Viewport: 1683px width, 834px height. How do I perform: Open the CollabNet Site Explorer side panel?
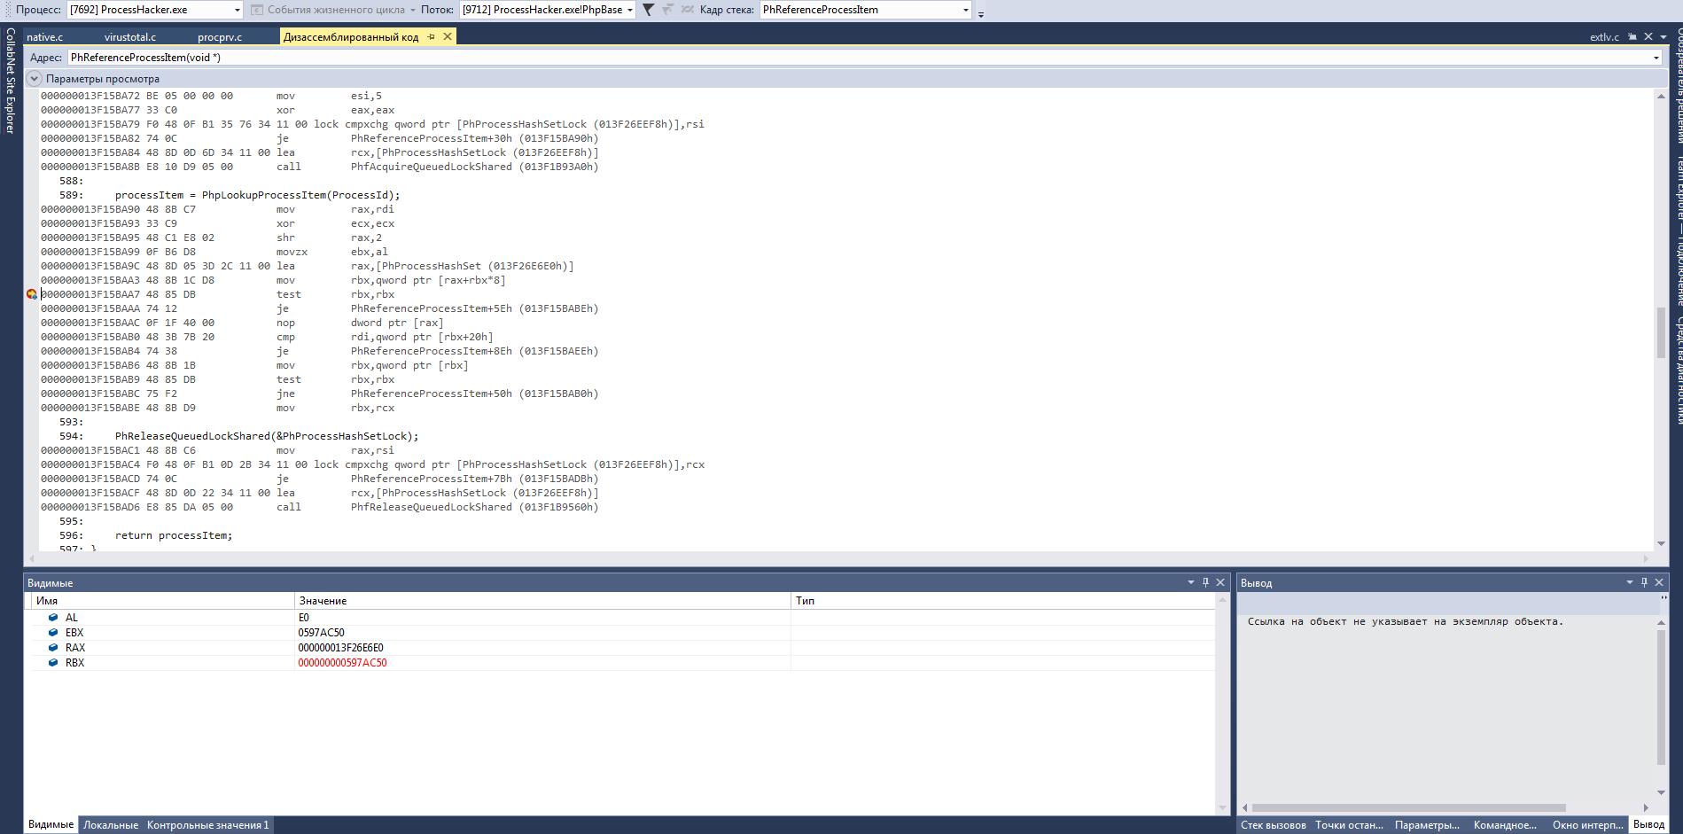[x=11, y=81]
